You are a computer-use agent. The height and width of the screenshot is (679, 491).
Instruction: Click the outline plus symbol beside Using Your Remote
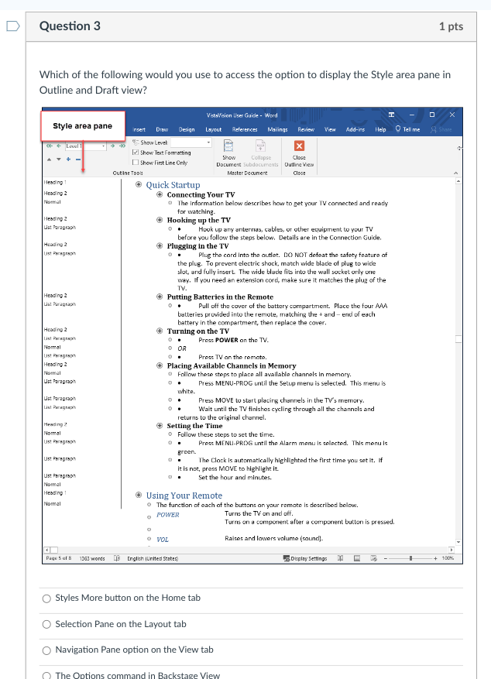139,495
